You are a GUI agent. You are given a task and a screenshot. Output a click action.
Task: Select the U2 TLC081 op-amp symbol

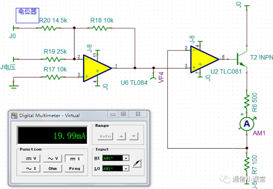click(204, 59)
